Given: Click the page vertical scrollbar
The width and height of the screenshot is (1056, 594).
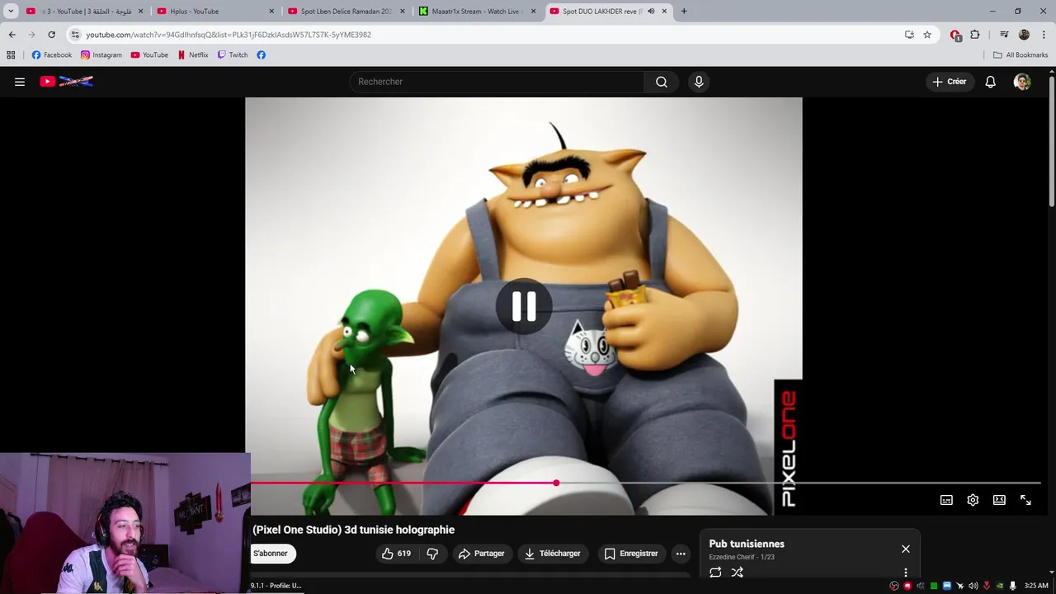Looking at the screenshot, I should [1052, 140].
